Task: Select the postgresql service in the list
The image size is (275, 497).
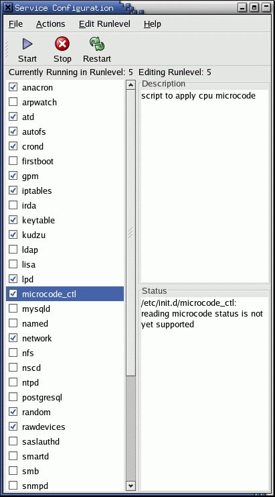Action: pyautogui.click(x=65, y=397)
